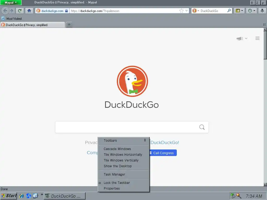Open the home page via house icon

pos(29,11)
